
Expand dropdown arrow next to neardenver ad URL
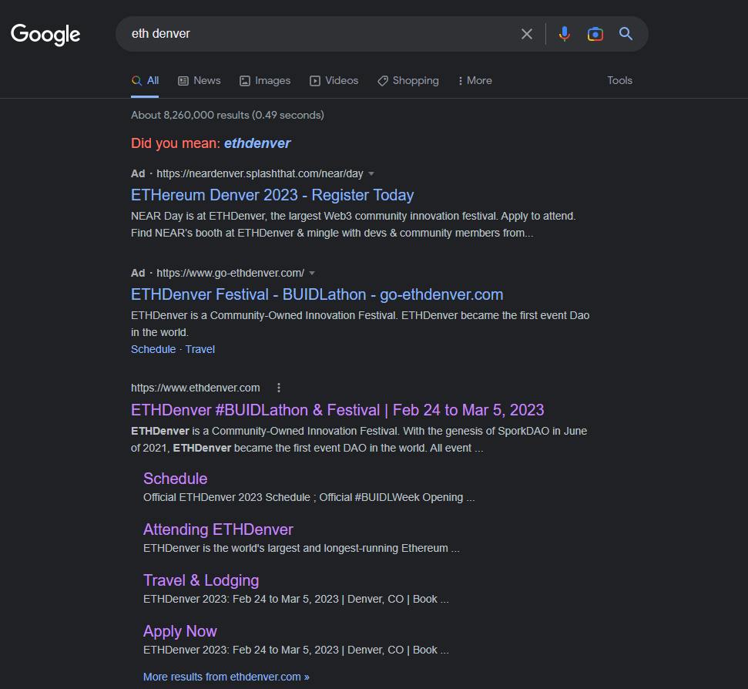pos(371,173)
